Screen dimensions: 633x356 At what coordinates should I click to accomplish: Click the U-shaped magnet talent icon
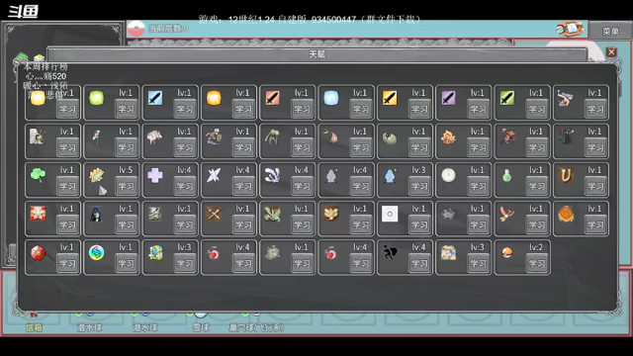pos(566,175)
